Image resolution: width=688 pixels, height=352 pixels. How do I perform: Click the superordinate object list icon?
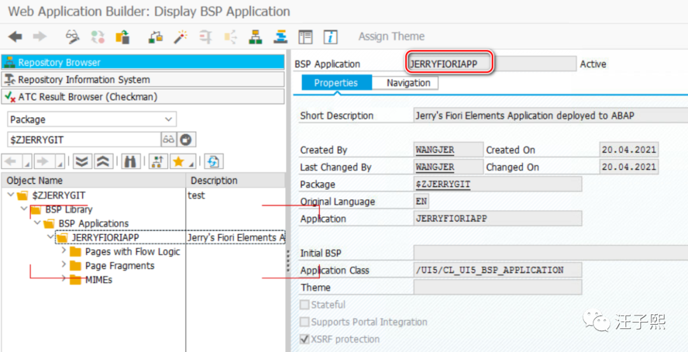pos(159,162)
